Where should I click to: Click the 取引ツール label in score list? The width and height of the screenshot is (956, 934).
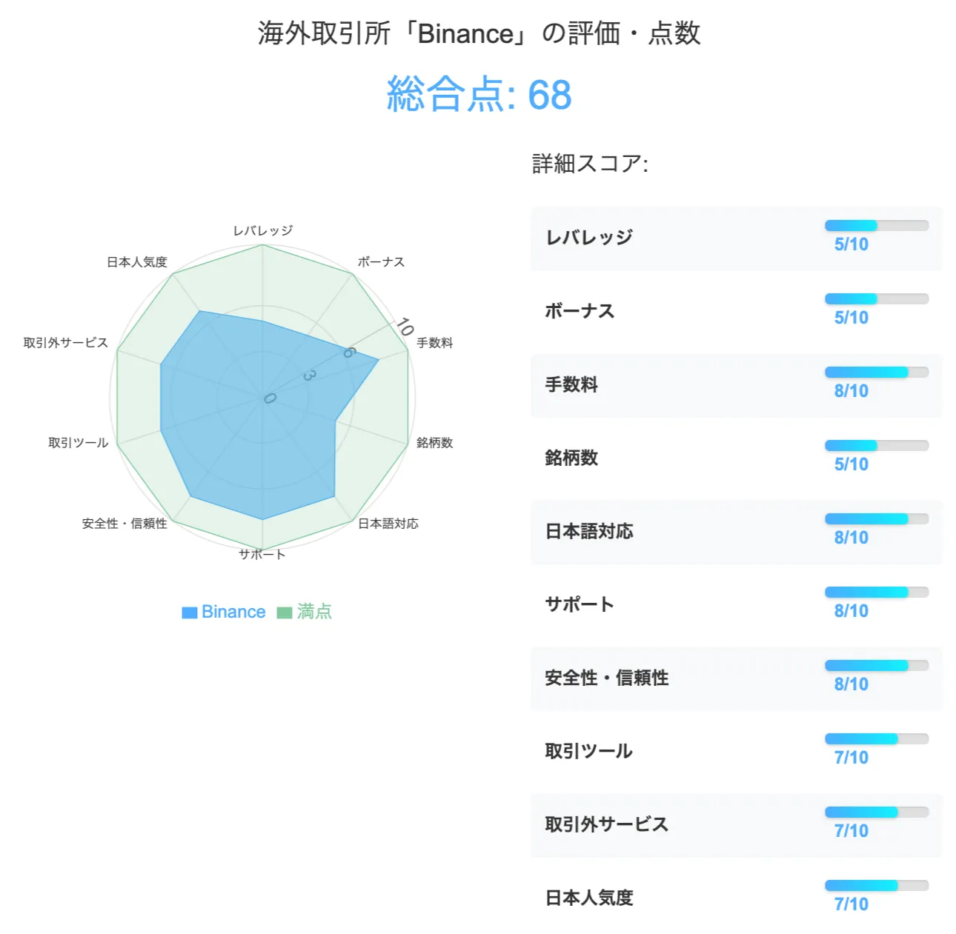tap(589, 751)
